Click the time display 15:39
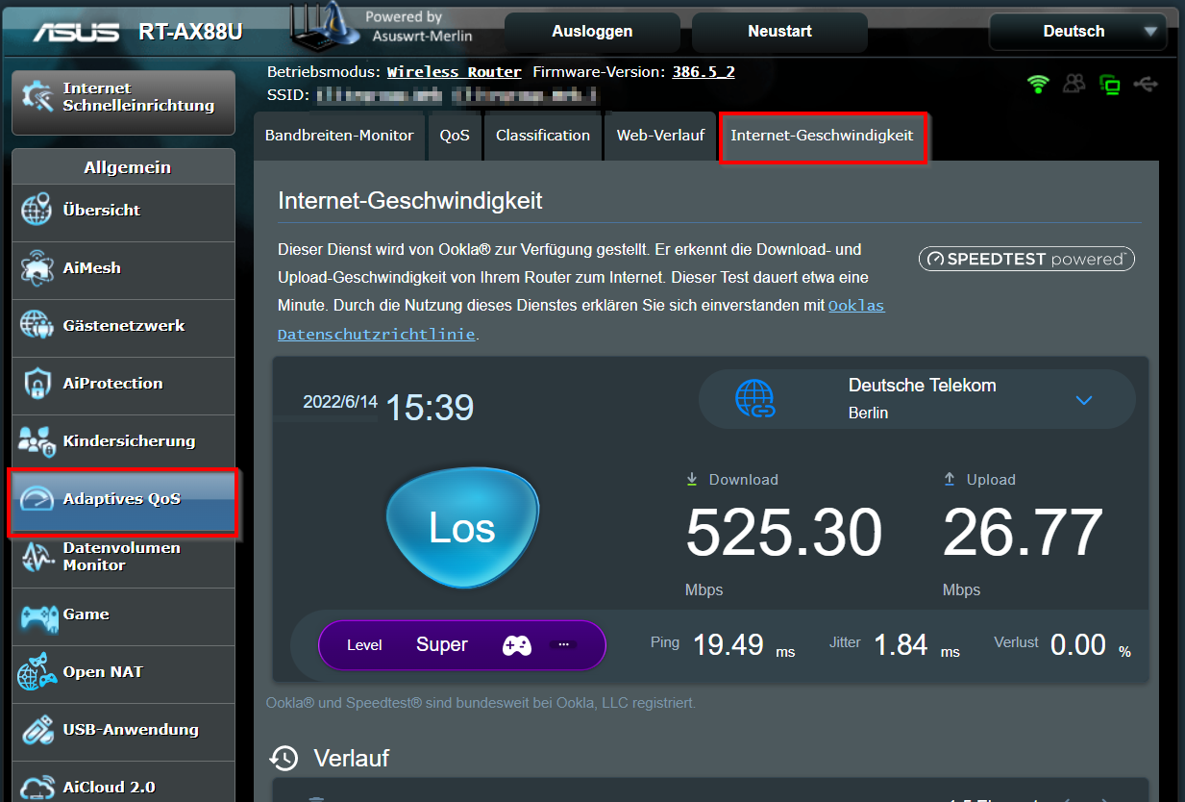1185x802 pixels. click(x=430, y=409)
